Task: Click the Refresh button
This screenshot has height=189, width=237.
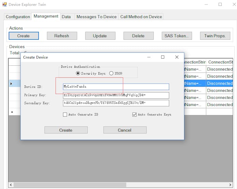Action: (x=62, y=36)
